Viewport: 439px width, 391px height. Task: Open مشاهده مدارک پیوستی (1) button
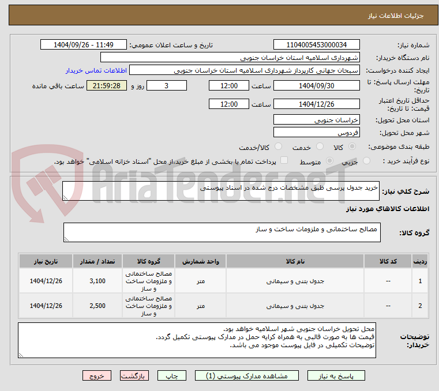247,375
